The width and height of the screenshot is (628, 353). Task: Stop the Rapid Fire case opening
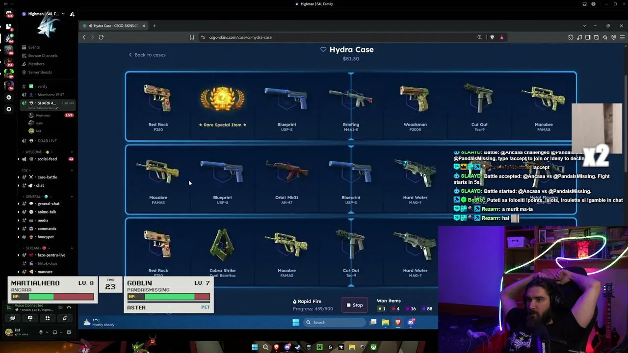pos(354,305)
